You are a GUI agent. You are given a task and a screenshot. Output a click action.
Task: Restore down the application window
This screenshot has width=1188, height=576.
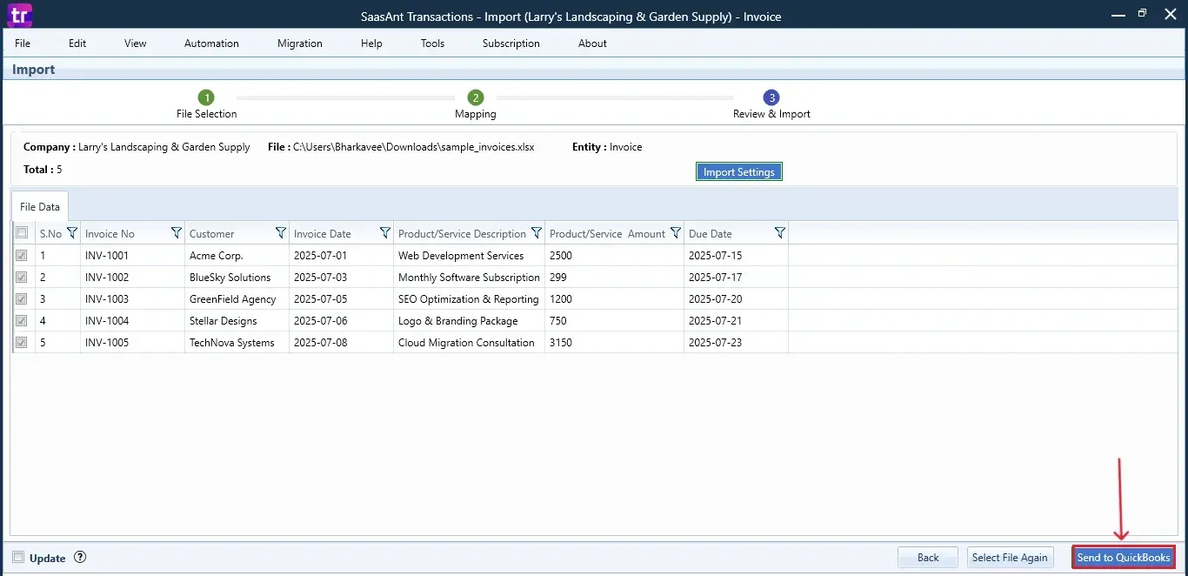(x=1142, y=14)
